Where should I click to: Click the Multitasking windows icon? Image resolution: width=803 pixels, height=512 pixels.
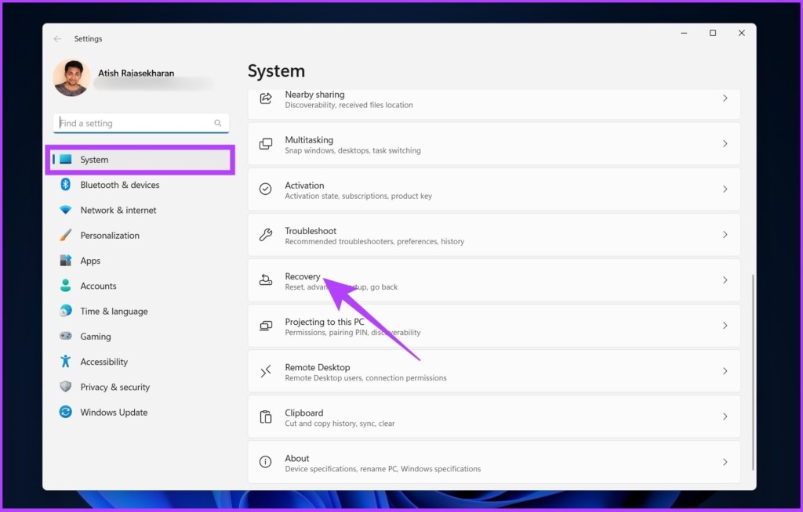[265, 144]
